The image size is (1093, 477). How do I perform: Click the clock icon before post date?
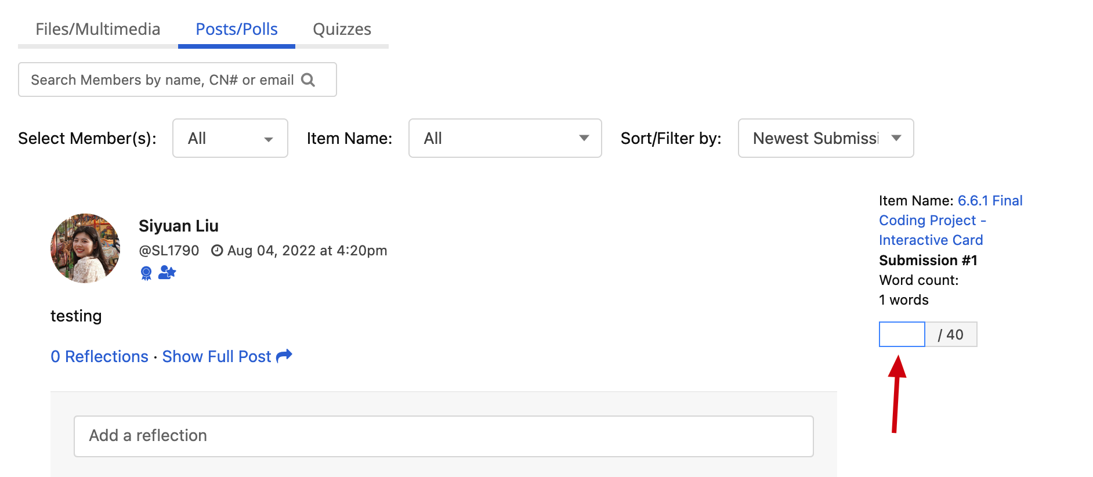[217, 251]
